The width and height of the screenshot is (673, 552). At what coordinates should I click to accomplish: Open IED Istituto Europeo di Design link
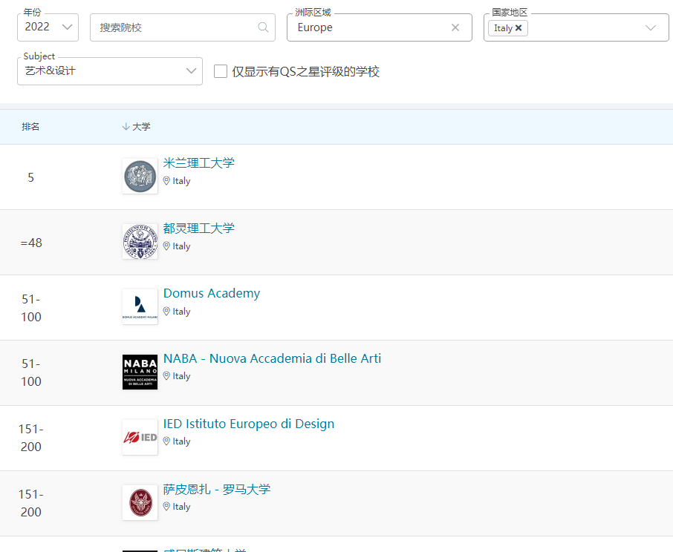point(249,424)
